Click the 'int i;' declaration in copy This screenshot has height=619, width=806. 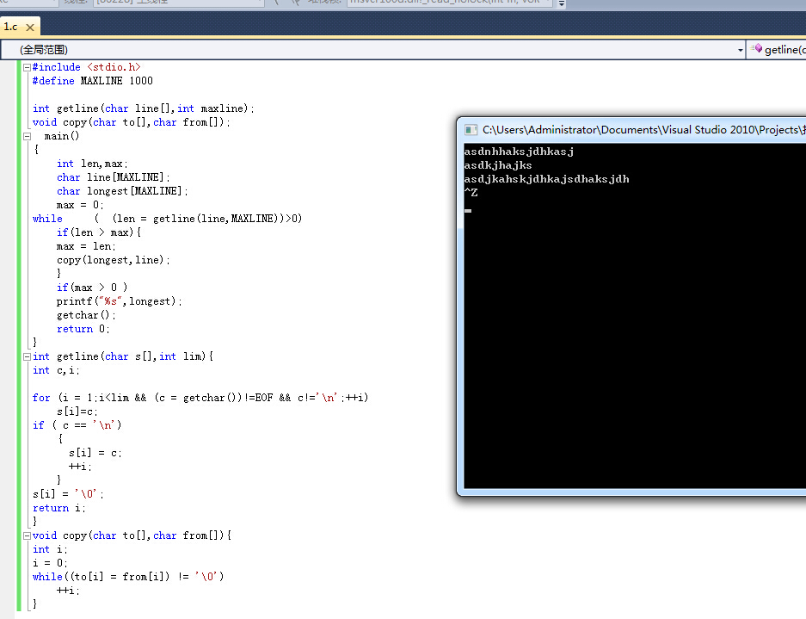pyautogui.click(x=50, y=549)
